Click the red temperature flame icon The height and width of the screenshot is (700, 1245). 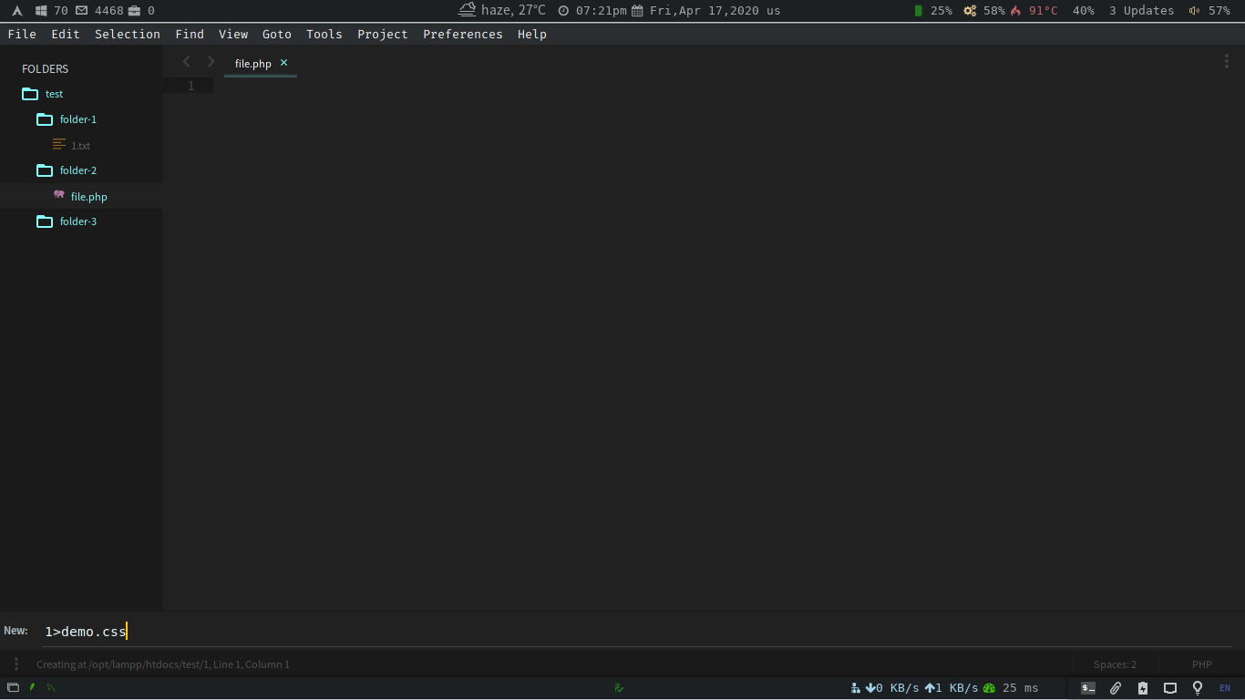1015,11
